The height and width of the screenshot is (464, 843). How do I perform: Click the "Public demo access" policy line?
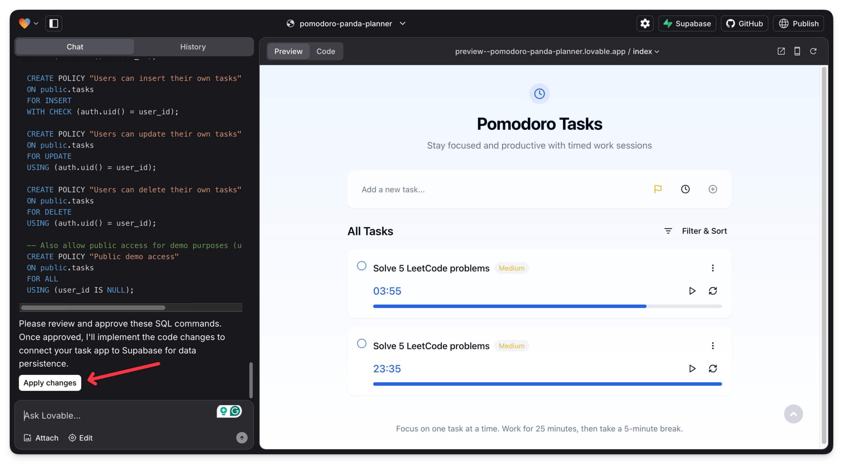coord(103,256)
